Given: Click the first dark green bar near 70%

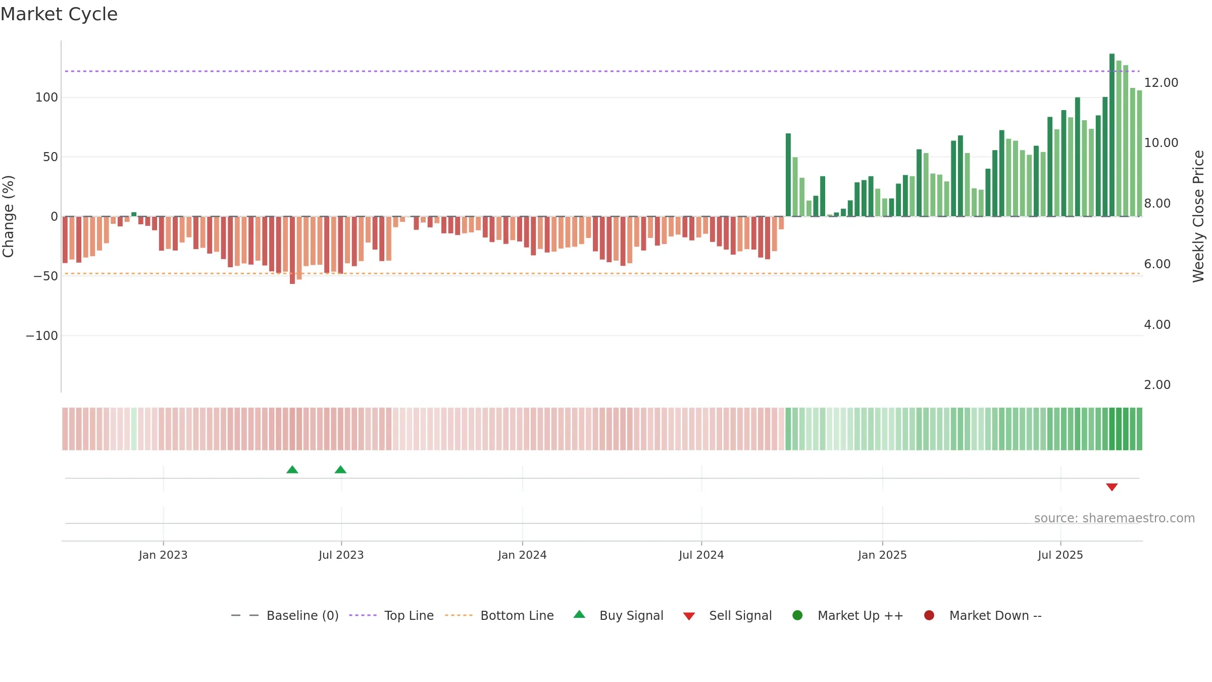Looking at the screenshot, I should click(x=788, y=175).
